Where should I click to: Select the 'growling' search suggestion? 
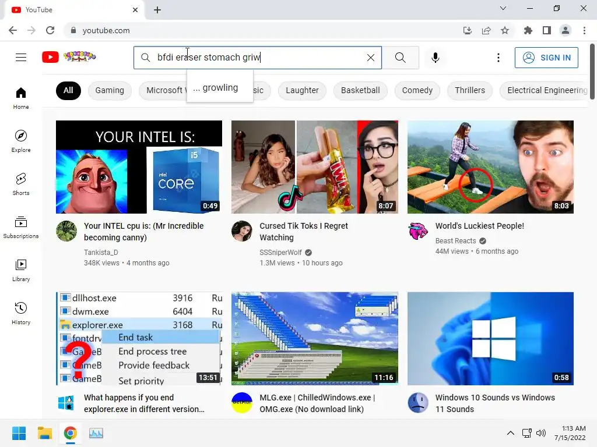tap(220, 88)
